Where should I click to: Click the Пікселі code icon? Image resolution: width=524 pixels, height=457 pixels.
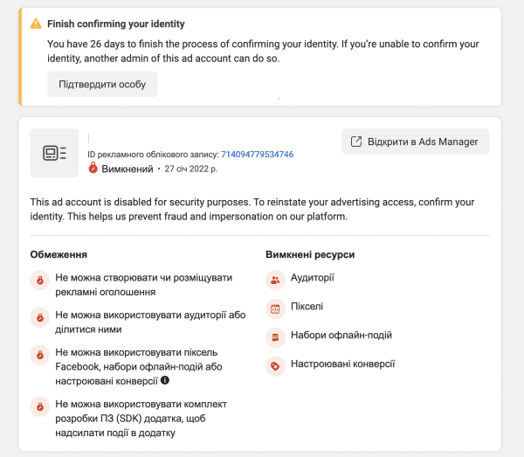275,309
